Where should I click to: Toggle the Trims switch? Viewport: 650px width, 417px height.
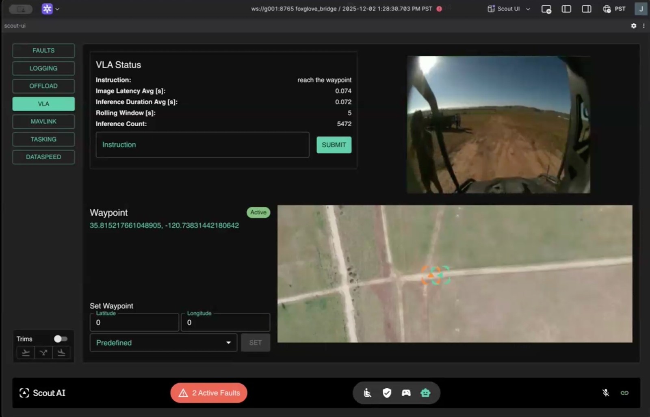click(61, 339)
